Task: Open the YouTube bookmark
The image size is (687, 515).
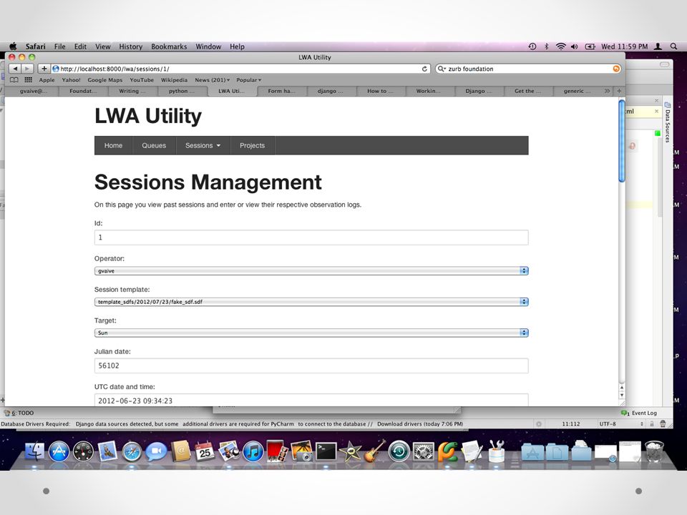Action: pyautogui.click(x=142, y=79)
